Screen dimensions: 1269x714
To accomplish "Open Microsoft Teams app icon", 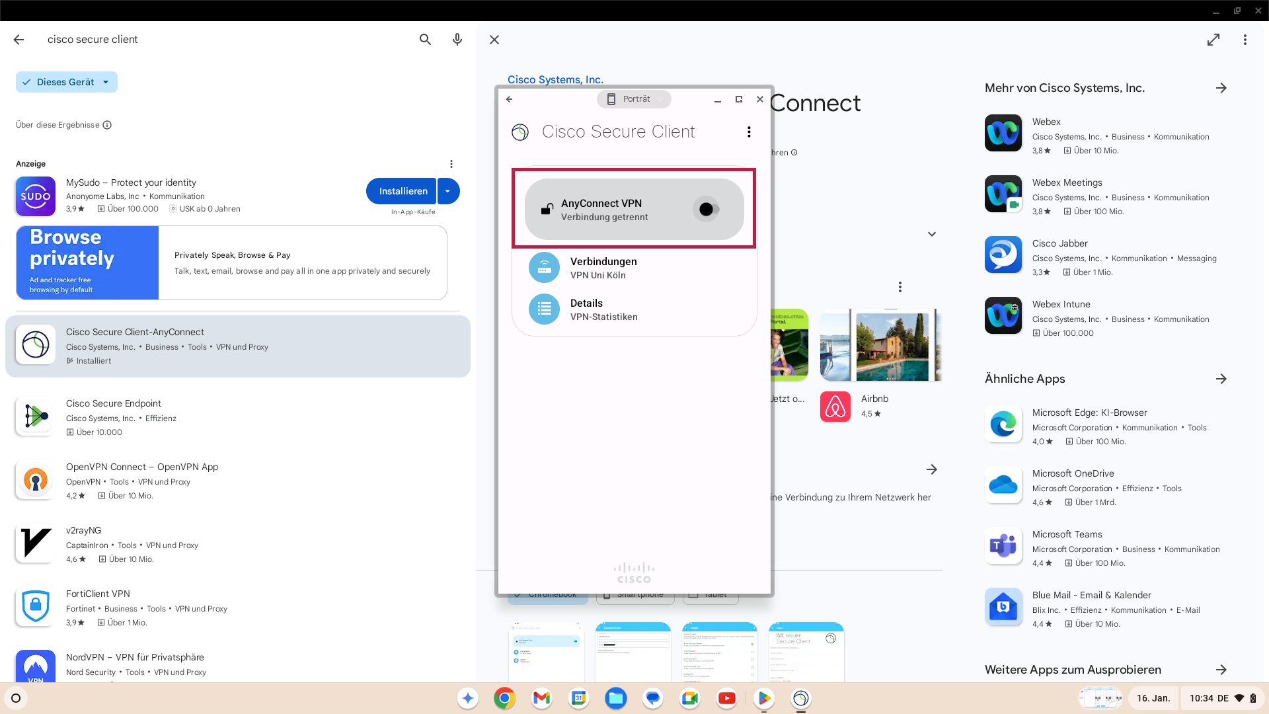I will click(1003, 545).
